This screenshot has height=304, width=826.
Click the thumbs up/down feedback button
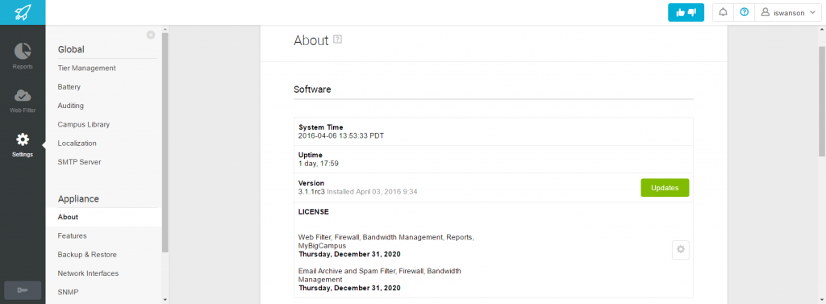pyautogui.click(x=686, y=13)
